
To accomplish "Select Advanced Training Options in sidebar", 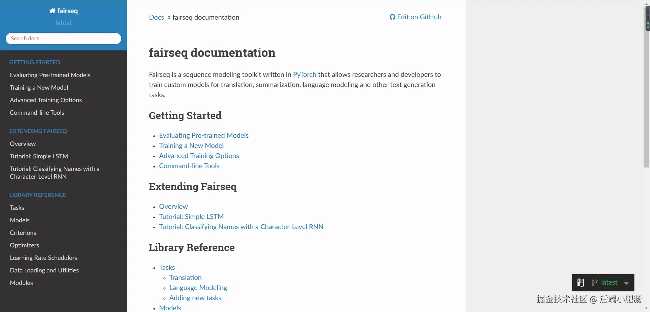I will 46,100.
